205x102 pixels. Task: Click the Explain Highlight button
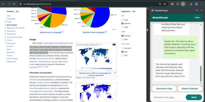(190, 88)
